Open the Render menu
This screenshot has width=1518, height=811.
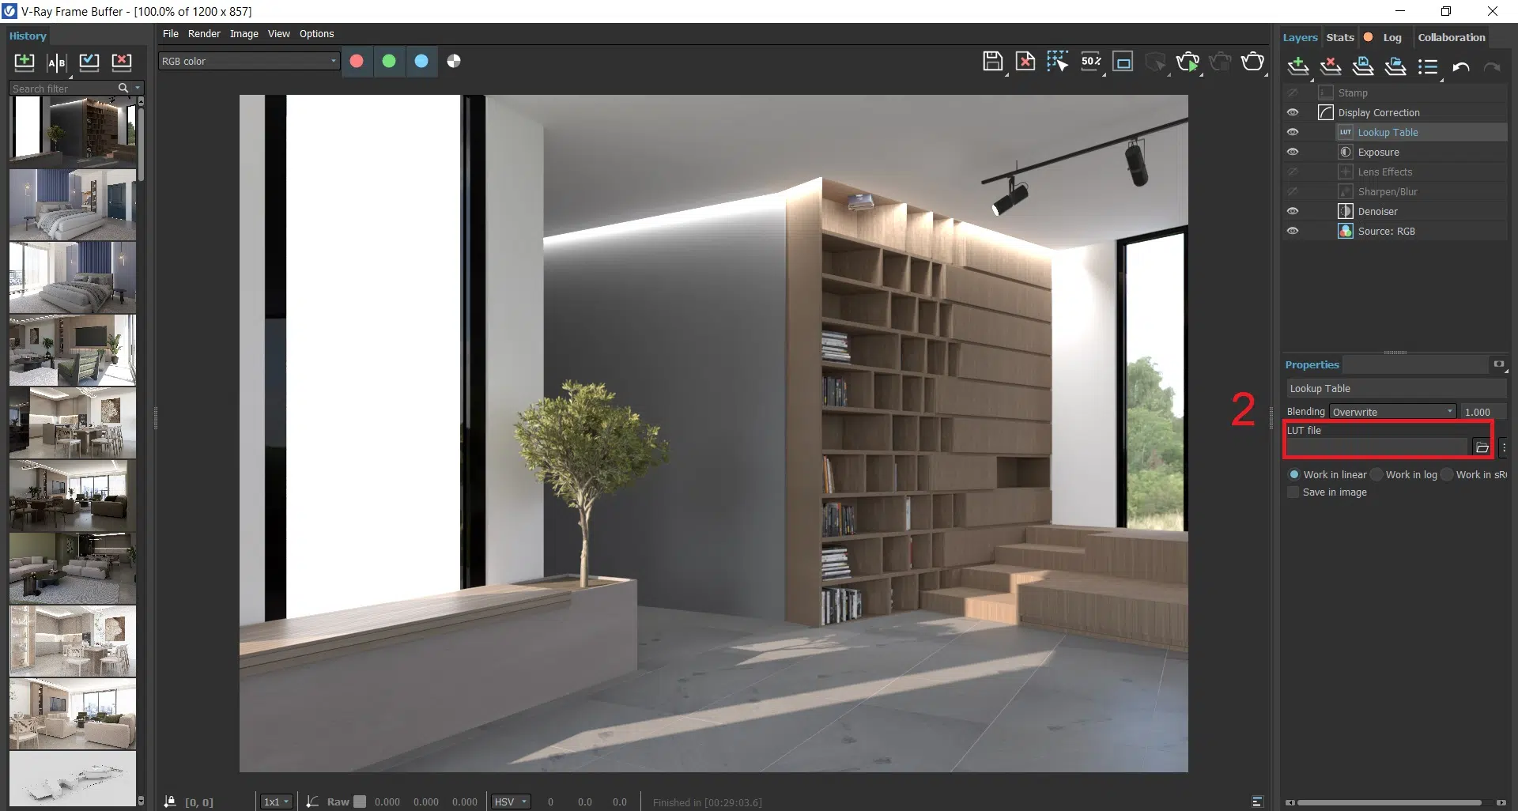click(x=204, y=34)
